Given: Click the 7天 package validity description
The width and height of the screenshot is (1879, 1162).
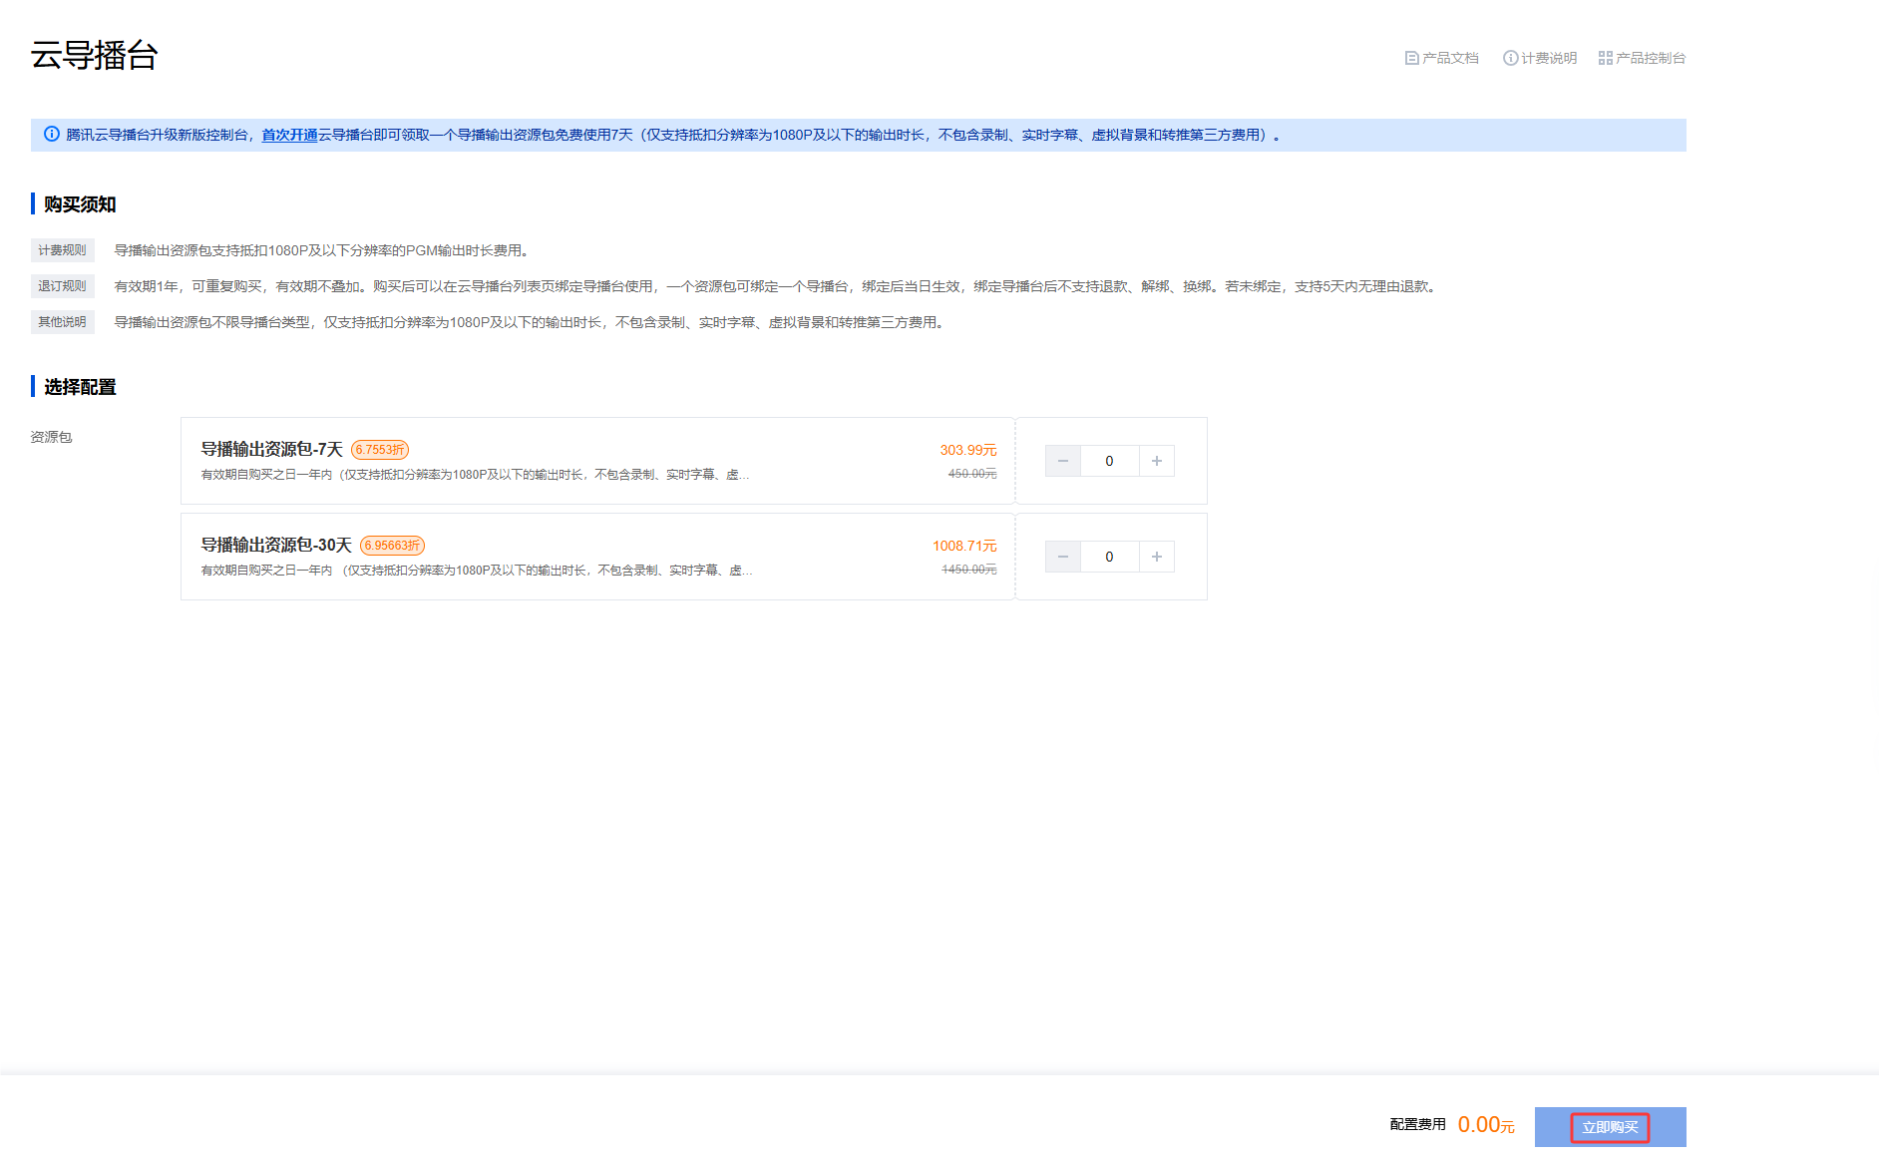Looking at the screenshot, I should (475, 475).
